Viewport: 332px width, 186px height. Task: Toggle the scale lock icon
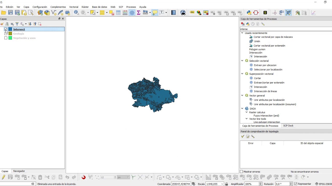[227, 184]
